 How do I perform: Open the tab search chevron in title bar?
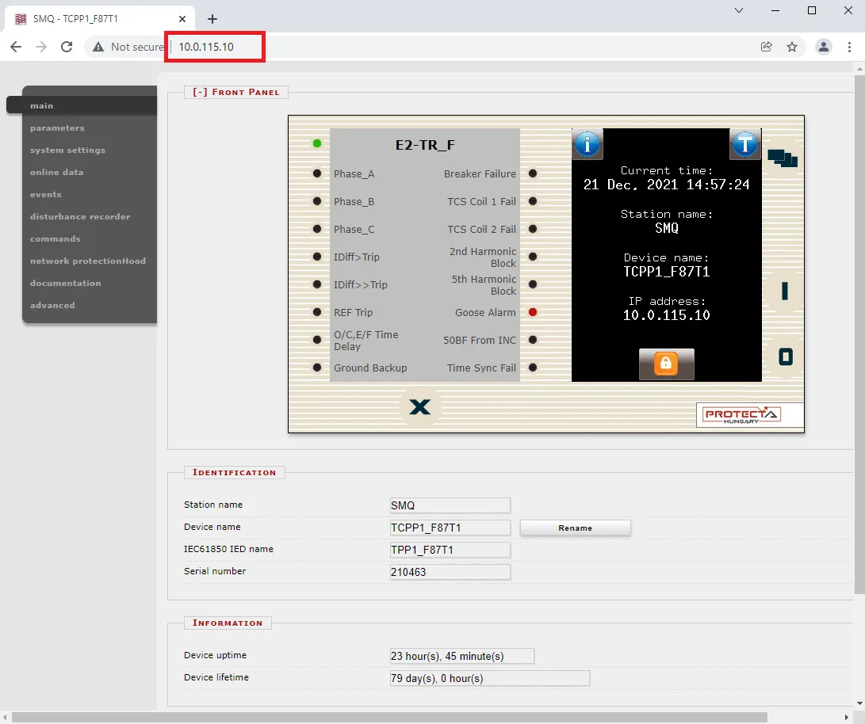pyautogui.click(x=739, y=10)
